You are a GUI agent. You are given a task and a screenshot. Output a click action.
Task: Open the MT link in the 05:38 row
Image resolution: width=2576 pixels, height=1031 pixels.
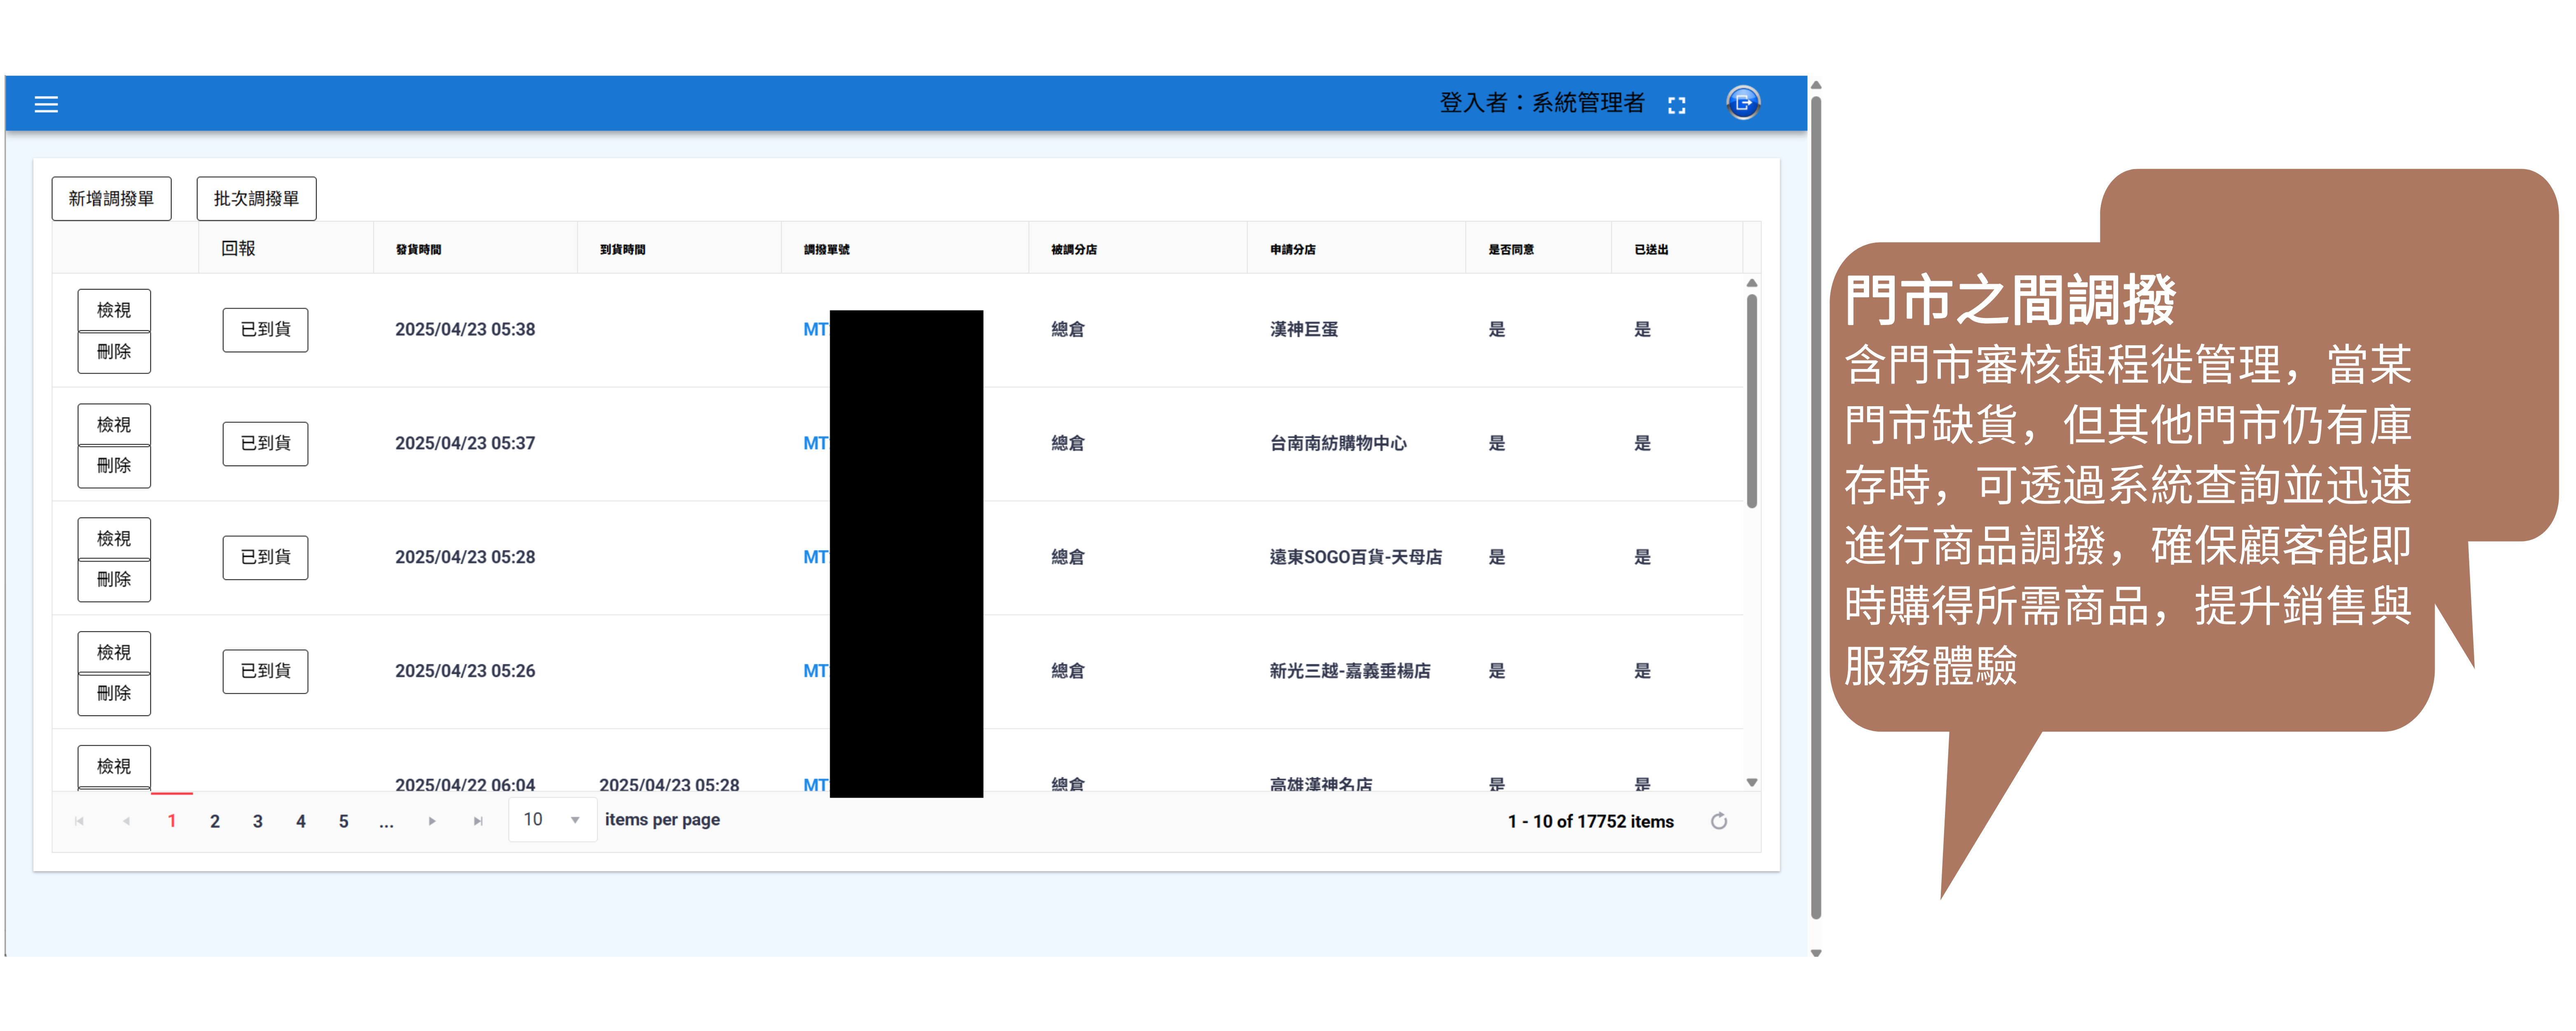816,330
